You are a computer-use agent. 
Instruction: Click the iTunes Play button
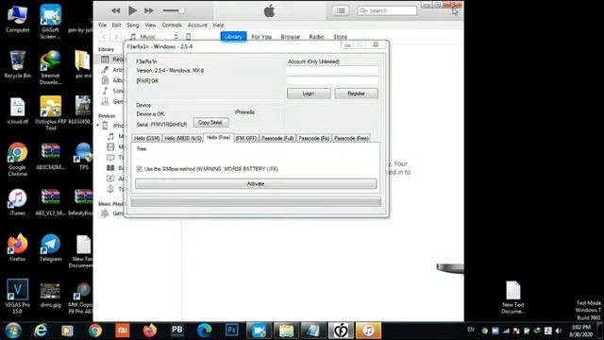[x=132, y=10]
